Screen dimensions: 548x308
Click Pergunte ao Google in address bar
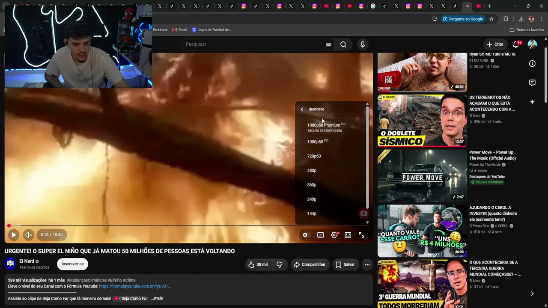point(463,19)
